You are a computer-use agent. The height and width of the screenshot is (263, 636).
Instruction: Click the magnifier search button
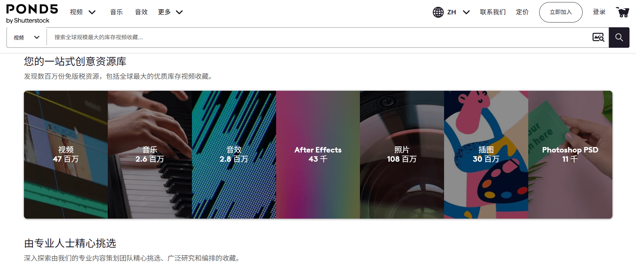pos(619,38)
